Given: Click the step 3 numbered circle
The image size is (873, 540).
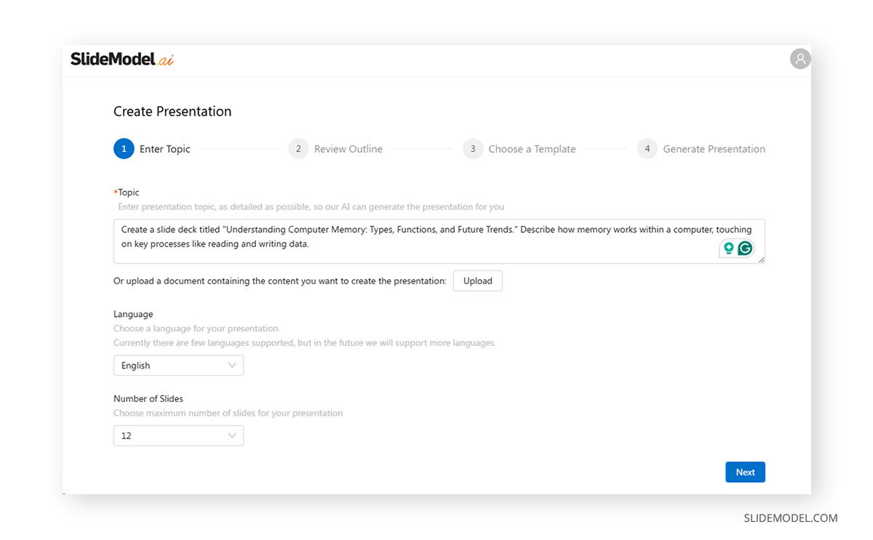Looking at the screenshot, I should point(473,149).
